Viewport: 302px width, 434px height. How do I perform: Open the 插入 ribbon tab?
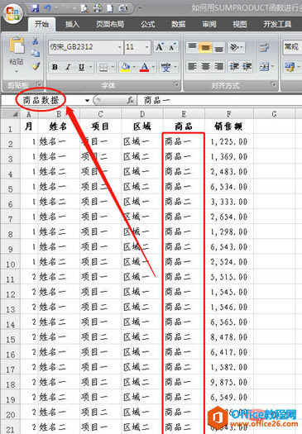pyautogui.click(x=72, y=24)
